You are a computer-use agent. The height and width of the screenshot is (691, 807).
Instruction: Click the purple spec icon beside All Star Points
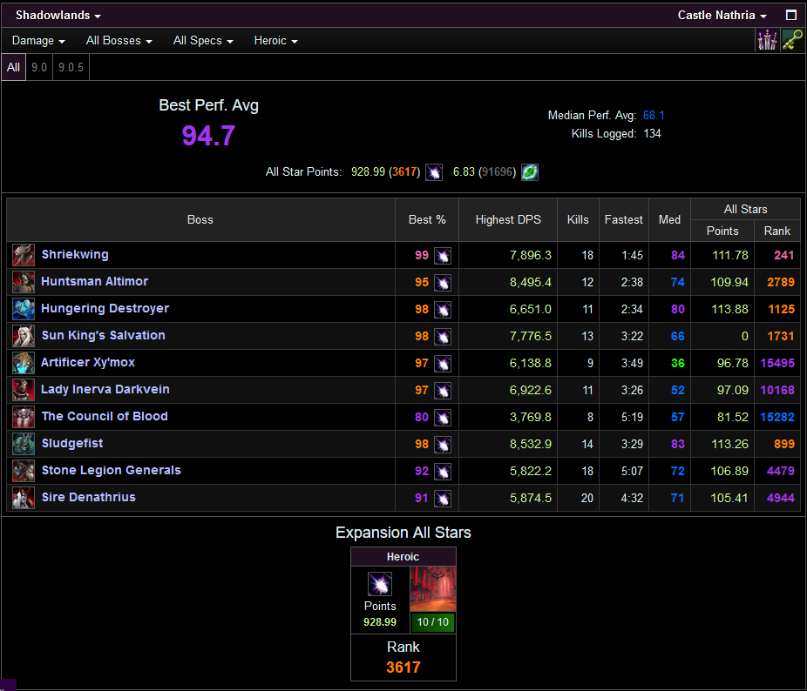(434, 172)
